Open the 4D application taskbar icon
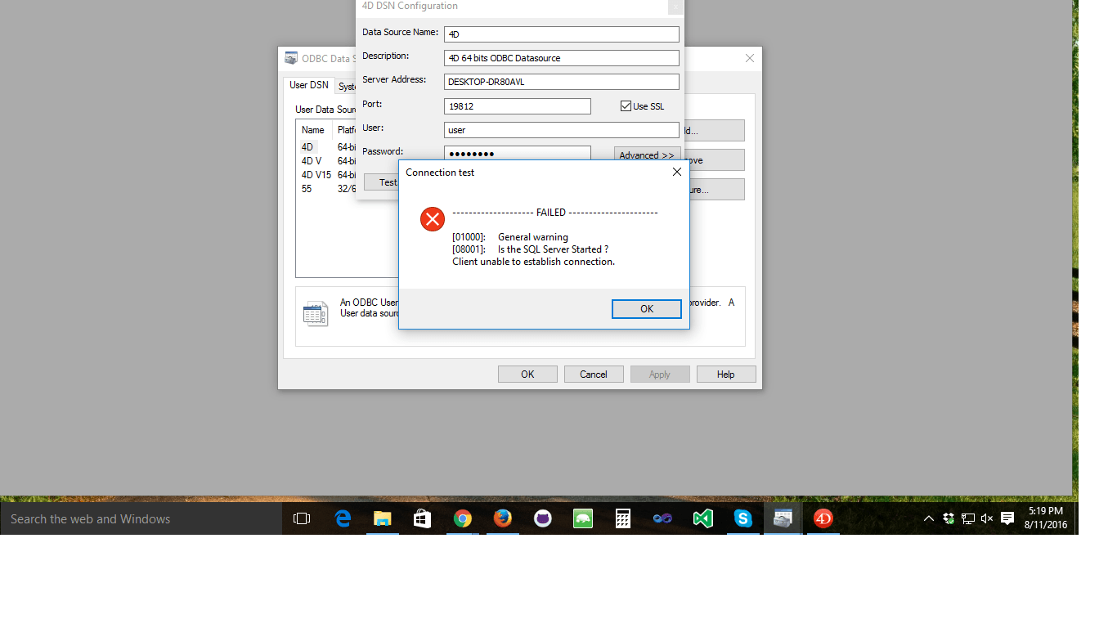This screenshot has width=1117, height=628. click(823, 518)
